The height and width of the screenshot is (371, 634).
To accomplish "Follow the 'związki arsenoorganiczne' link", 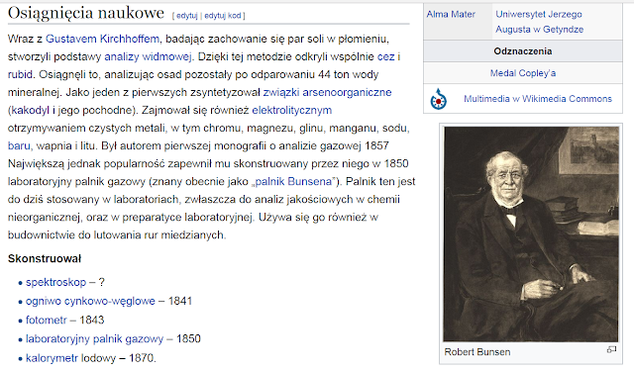I will point(327,92).
